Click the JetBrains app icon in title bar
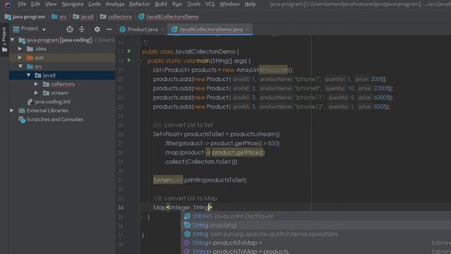Image resolution: width=451 pixels, height=254 pixels. [x=8, y=4]
